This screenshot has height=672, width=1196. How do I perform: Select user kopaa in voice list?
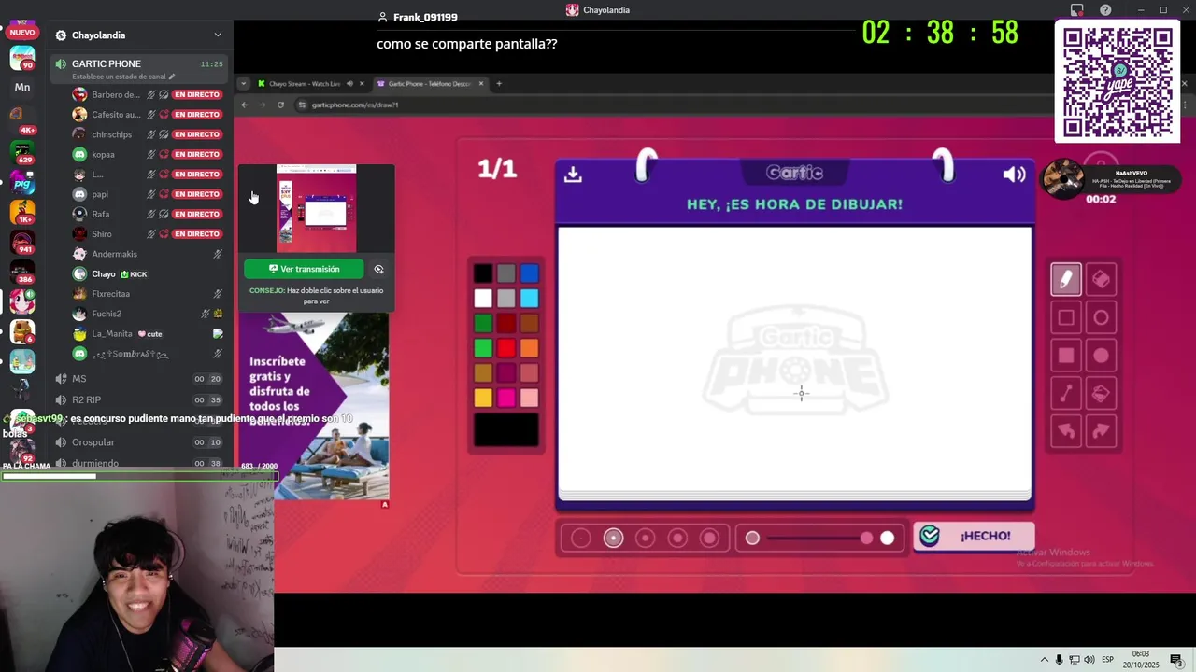(147, 154)
